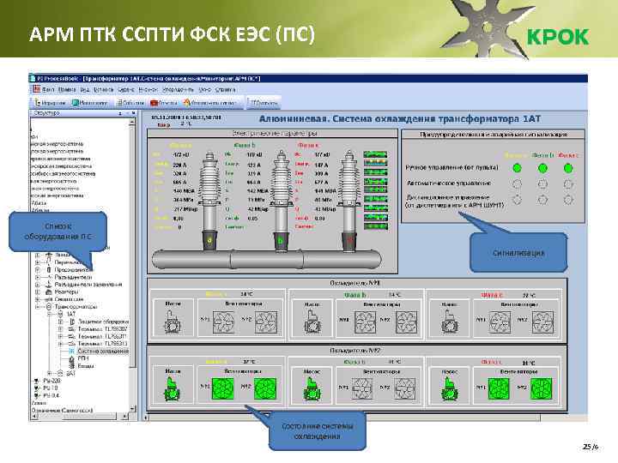
Task: Click the toolbar button with green monitor icon
Action: coord(89,103)
